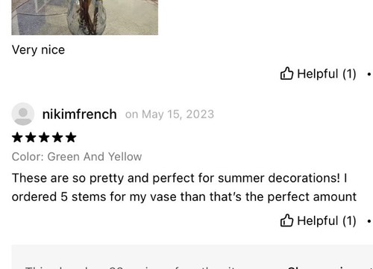Click thumbs-up icon under nikimfrench's review

(286, 220)
